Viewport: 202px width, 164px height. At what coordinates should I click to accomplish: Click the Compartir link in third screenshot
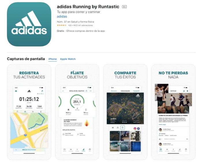tap(136, 91)
